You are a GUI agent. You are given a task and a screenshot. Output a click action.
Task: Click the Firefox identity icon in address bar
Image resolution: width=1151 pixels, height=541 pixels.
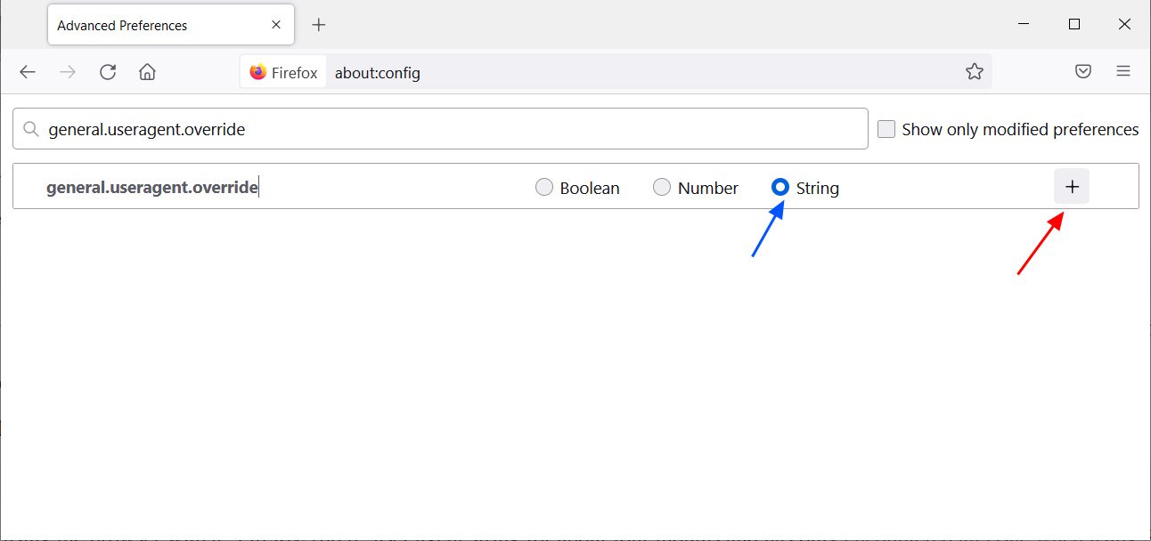pyautogui.click(x=258, y=73)
